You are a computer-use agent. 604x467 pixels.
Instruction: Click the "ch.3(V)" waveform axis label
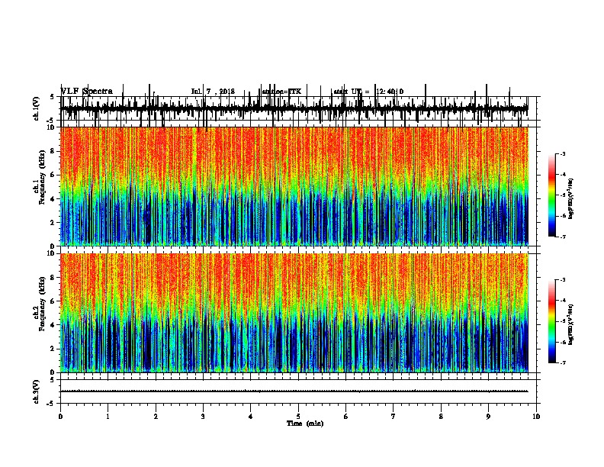(x=37, y=391)
